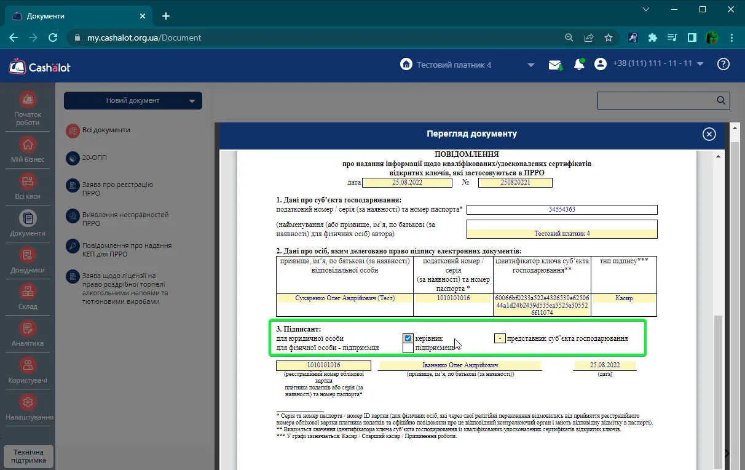Open Користувачі sidebar section
The width and height of the screenshot is (745, 470).
(x=28, y=370)
